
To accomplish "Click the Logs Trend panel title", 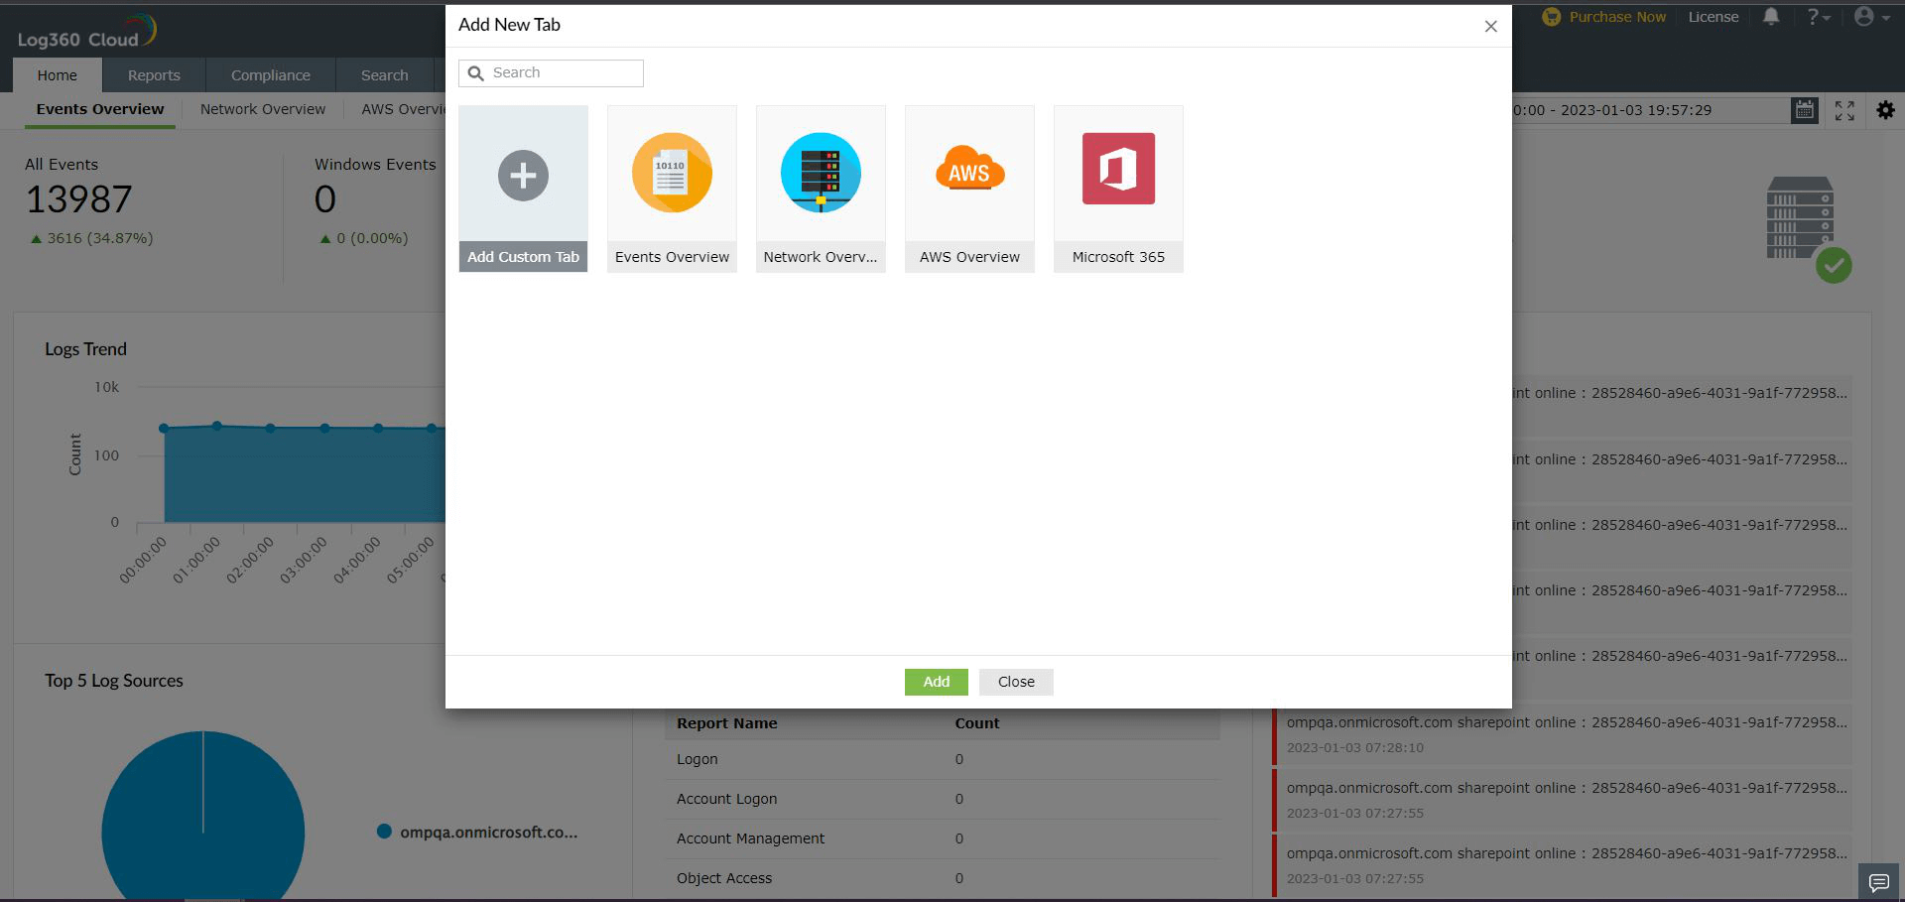I will [85, 349].
